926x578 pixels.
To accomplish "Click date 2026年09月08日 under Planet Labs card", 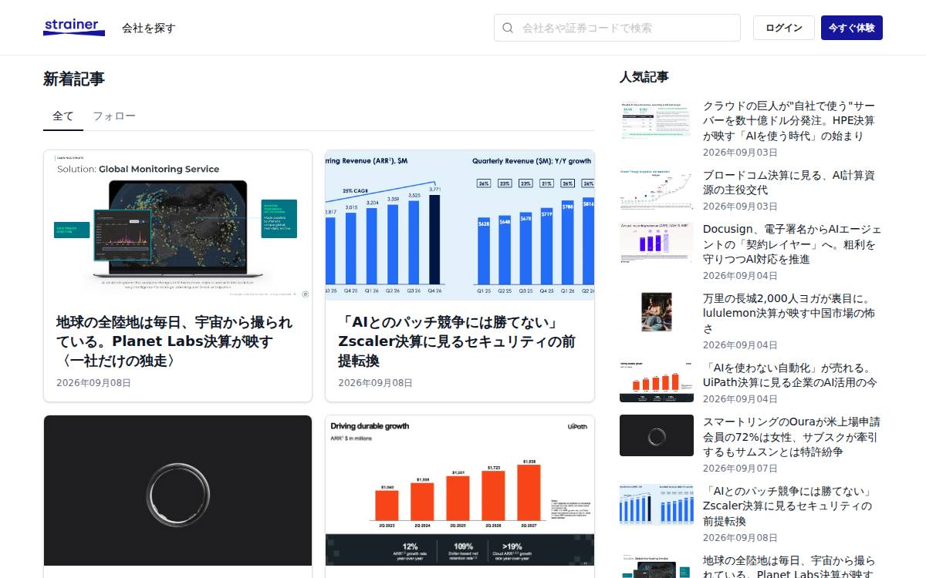I will 93,383.
